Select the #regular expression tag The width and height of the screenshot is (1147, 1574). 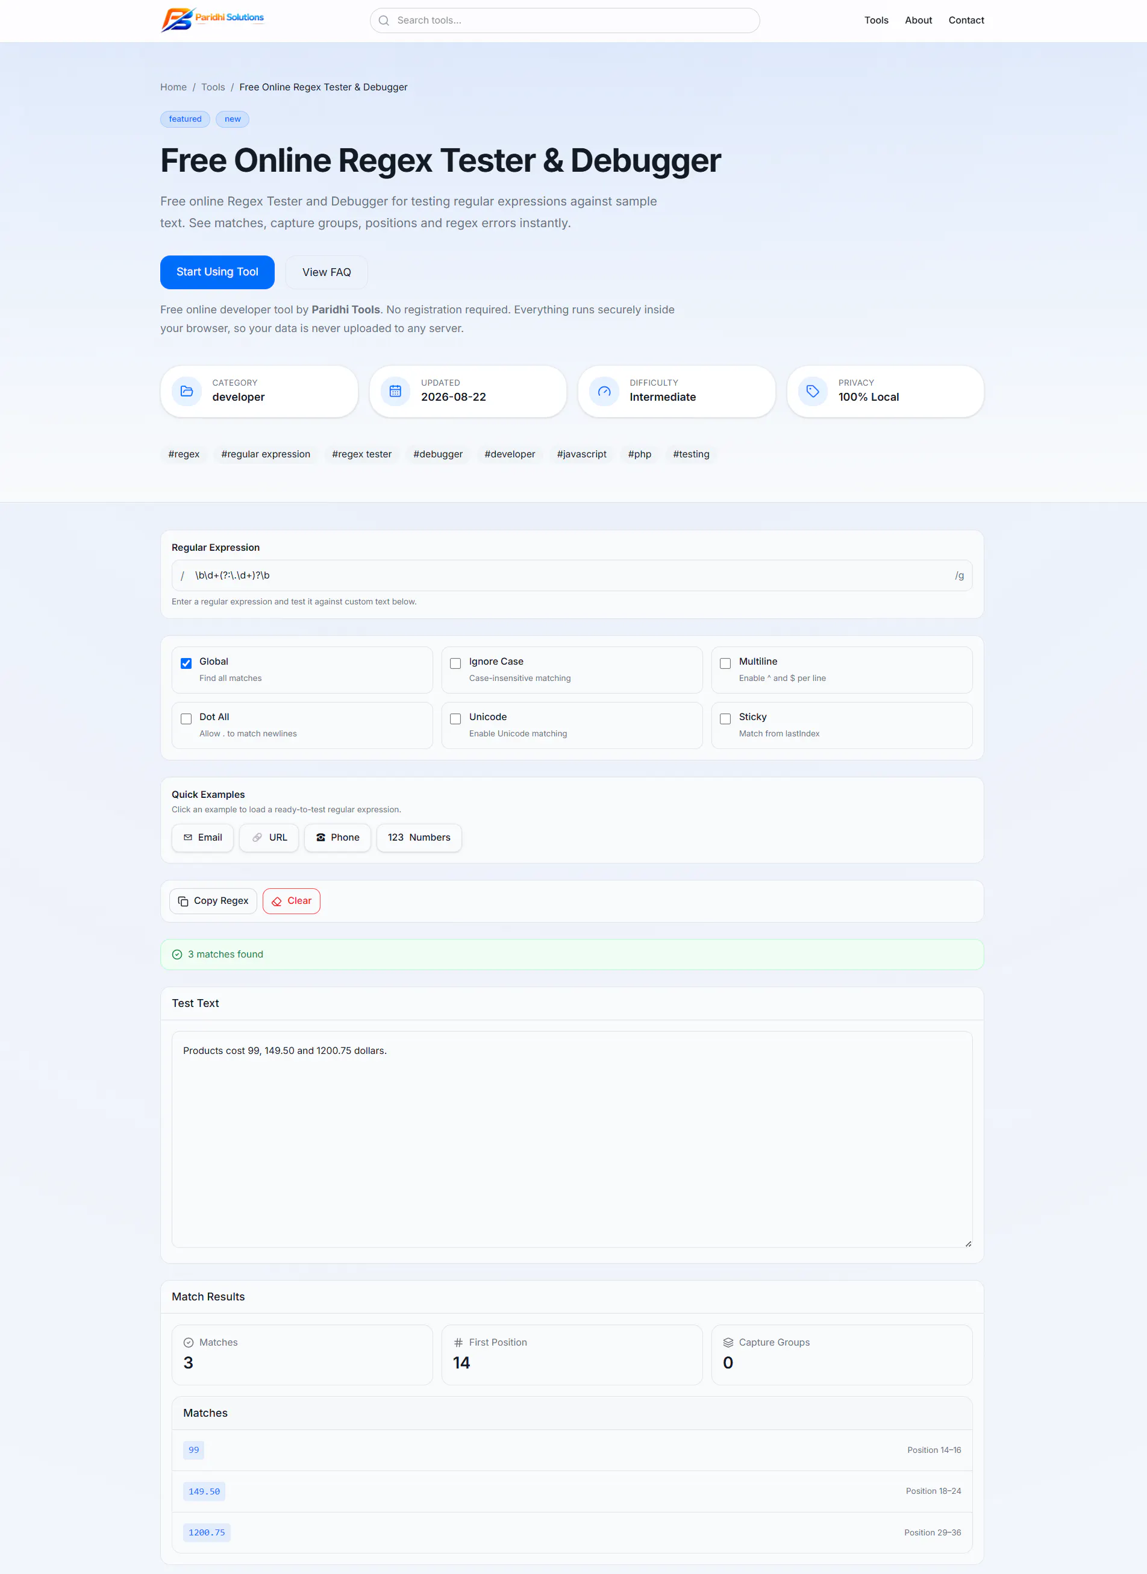point(266,454)
